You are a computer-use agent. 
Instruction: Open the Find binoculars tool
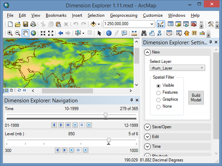(144, 33)
